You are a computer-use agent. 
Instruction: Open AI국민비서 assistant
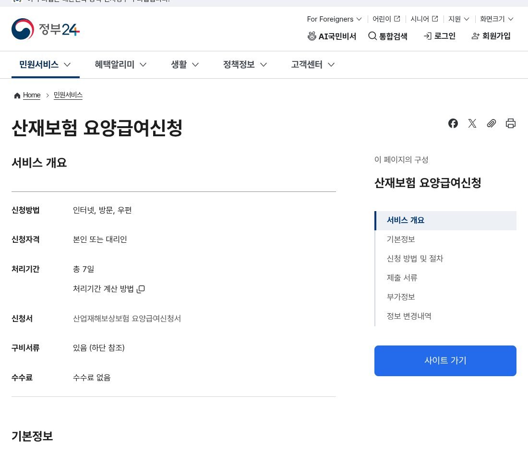click(x=332, y=36)
